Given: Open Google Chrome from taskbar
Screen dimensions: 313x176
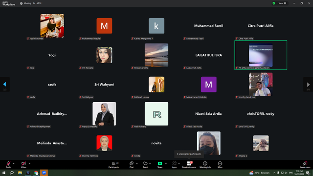Looking at the screenshot, I should pos(36,173).
